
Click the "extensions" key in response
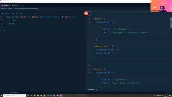click(x=101, y=46)
